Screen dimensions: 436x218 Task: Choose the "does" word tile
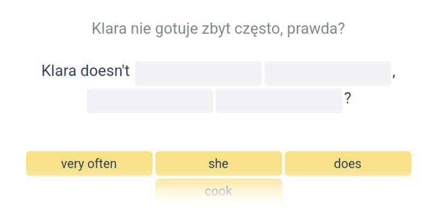pos(348,163)
